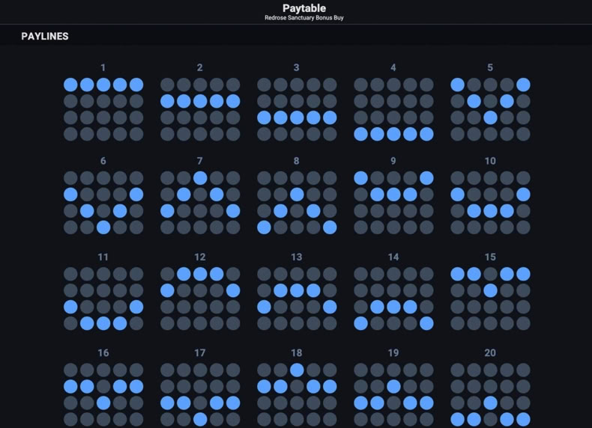Click payline number 10 label
This screenshot has height=428, width=592.
point(490,161)
